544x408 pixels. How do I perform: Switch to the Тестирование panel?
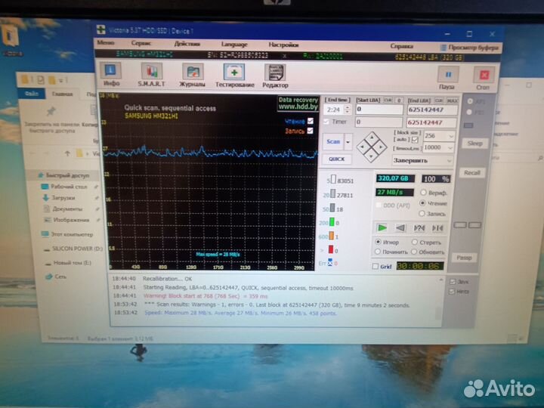[234, 75]
